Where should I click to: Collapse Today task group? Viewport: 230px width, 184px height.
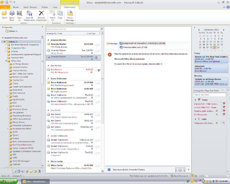pyautogui.click(x=195, y=100)
